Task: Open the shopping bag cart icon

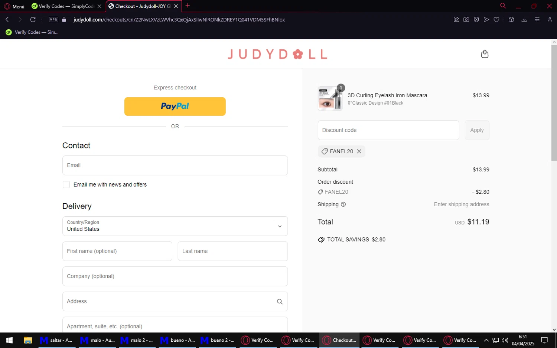Action: 485,54
